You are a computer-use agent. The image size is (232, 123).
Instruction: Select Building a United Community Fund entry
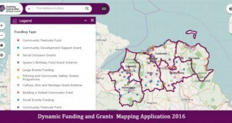pos(48,93)
